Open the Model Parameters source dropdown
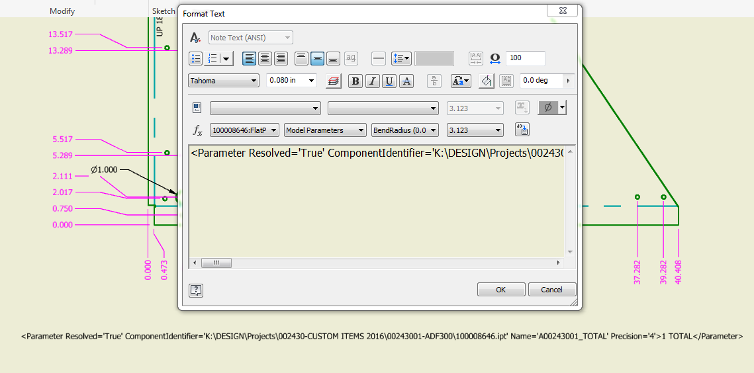This screenshot has width=754, height=373. click(x=325, y=130)
